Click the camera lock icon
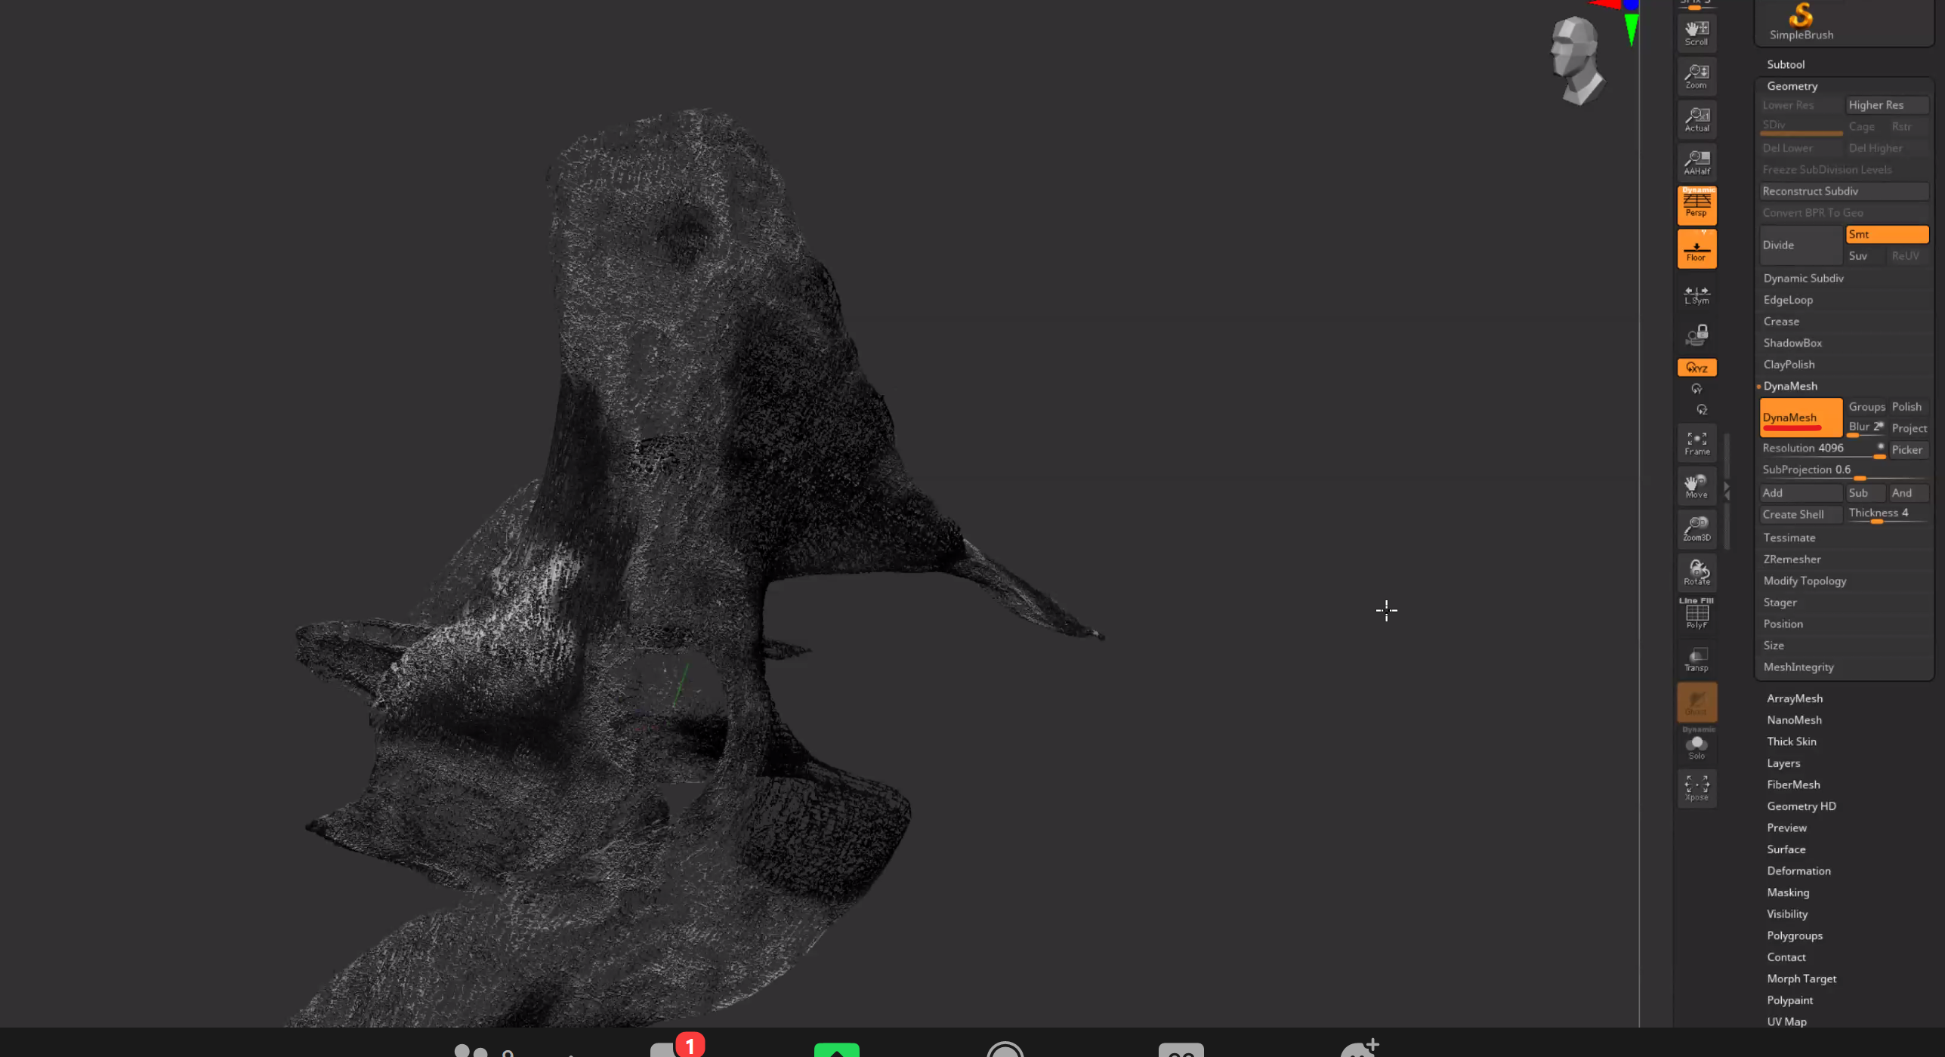The height and width of the screenshot is (1057, 1945). 1696,334
